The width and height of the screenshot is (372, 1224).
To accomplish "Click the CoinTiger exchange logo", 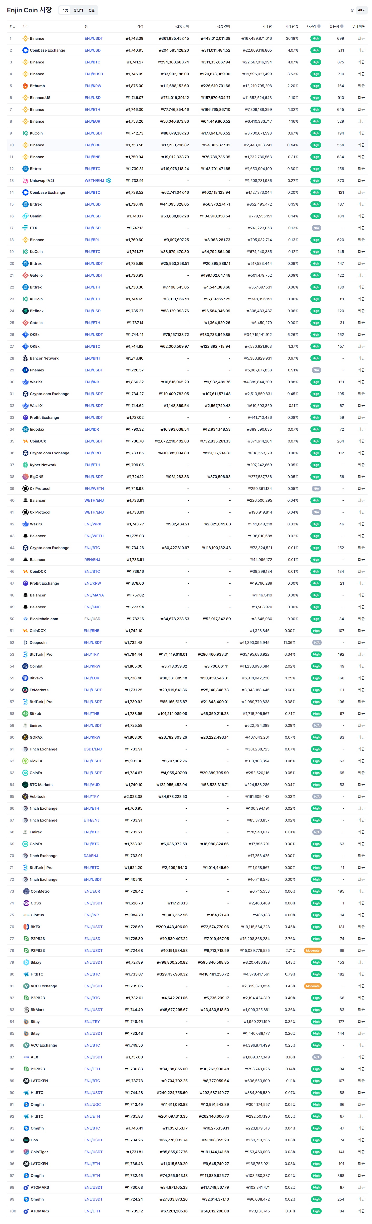I will click(x=26, y=1152).
